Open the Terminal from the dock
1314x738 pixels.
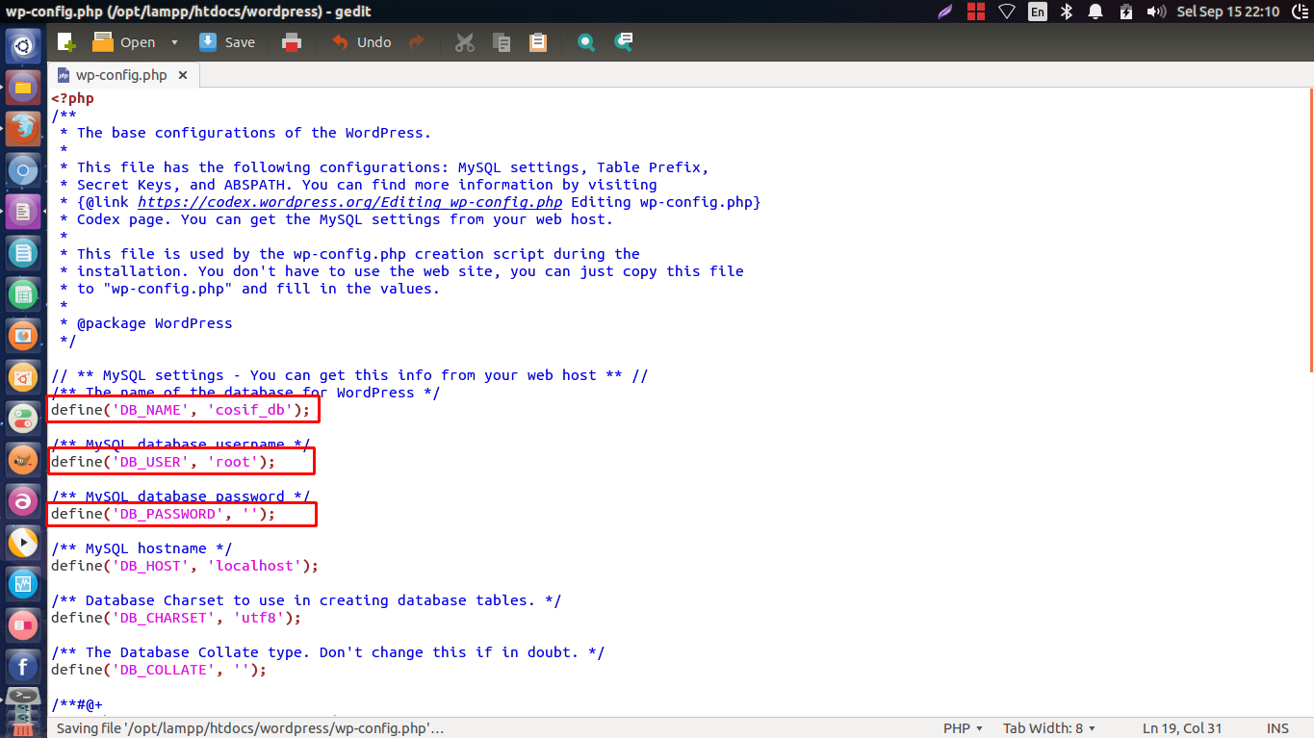click(x=23, y=696)
